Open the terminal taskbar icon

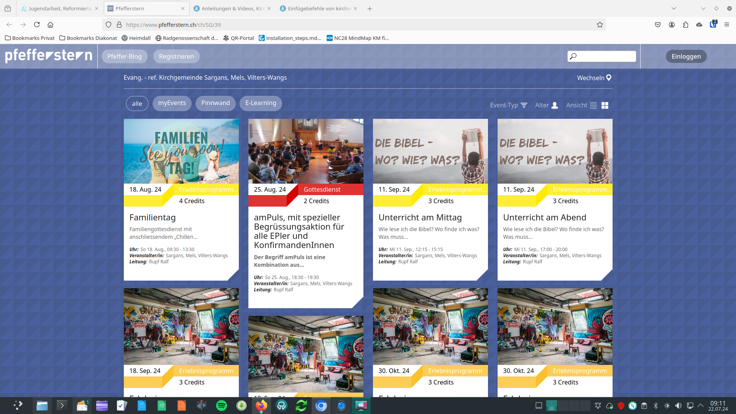click(62, 406)
